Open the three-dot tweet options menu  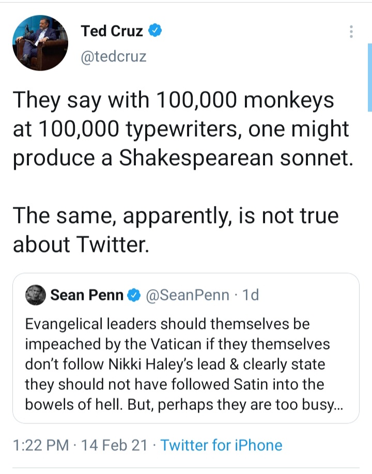click(351, 31)
